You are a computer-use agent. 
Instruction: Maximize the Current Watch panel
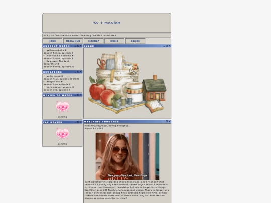(78, 46)
